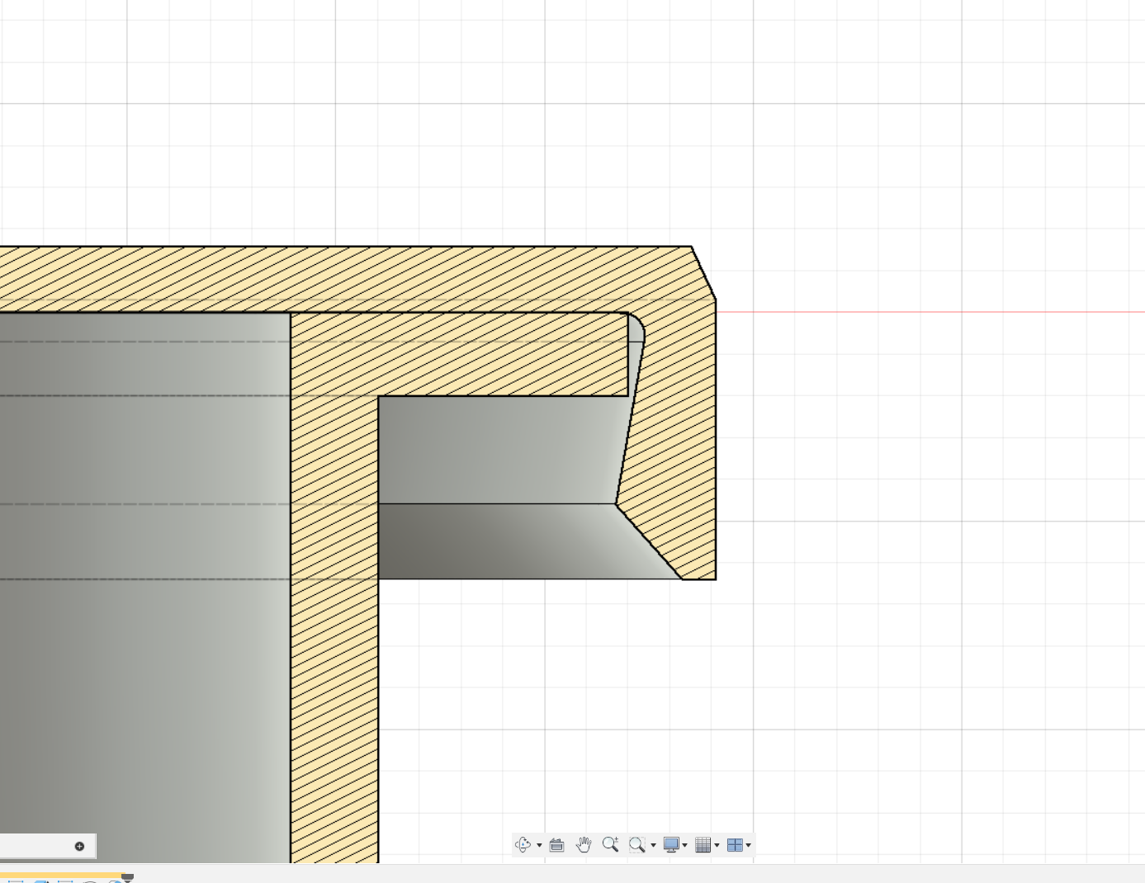Select the Pan hand tool
The width and height of the screenshot is (1145, 883).
click(584, 844)
